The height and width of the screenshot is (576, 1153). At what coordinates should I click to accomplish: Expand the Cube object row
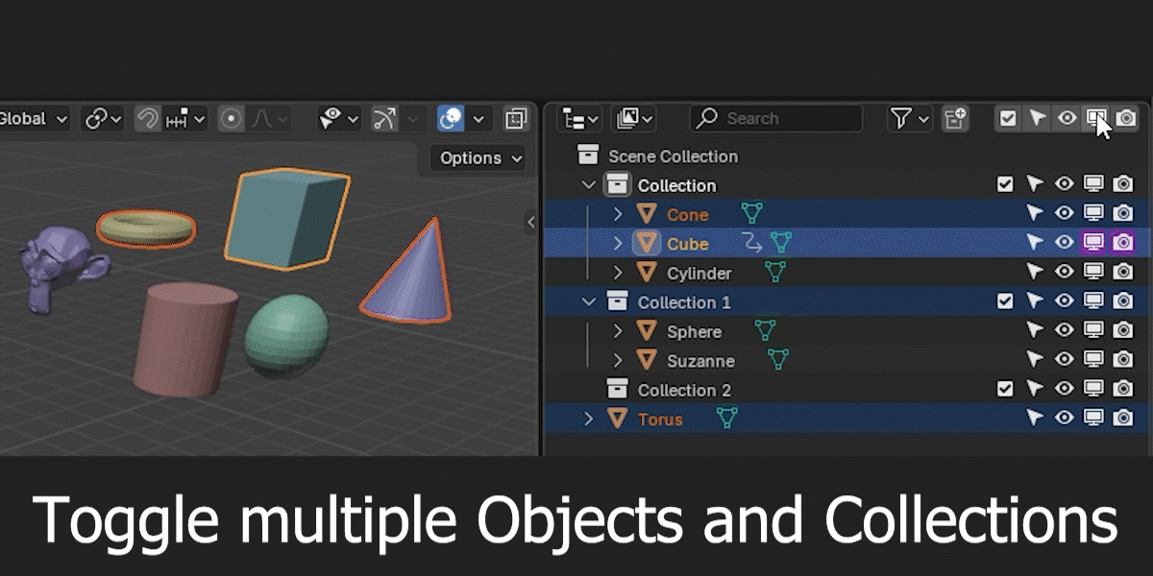coord(618,244)
